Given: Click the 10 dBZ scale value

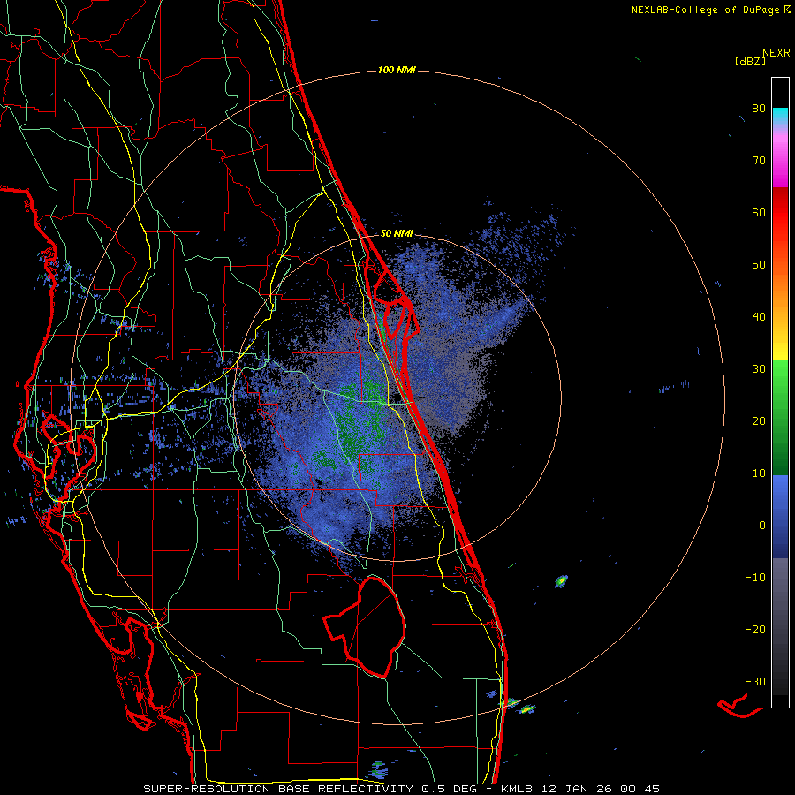Looking at the screenshot, I should click(x=759, y=473).
